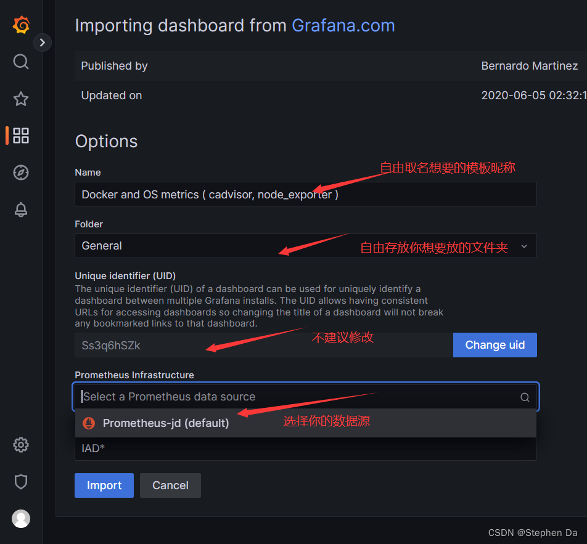Screen dimensions: 587x544
Task: Click the Unique identifier (UID) label
Action: [125, 276]
